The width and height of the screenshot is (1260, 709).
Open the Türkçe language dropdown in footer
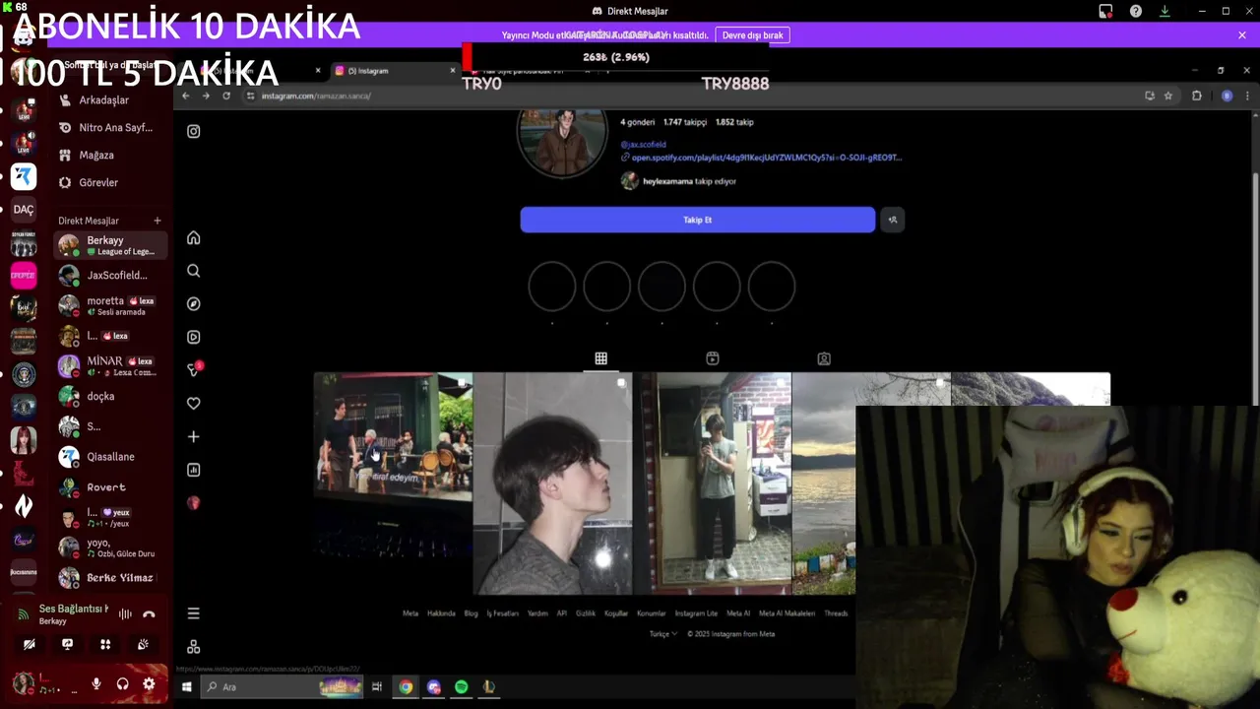tap(662, 634)
